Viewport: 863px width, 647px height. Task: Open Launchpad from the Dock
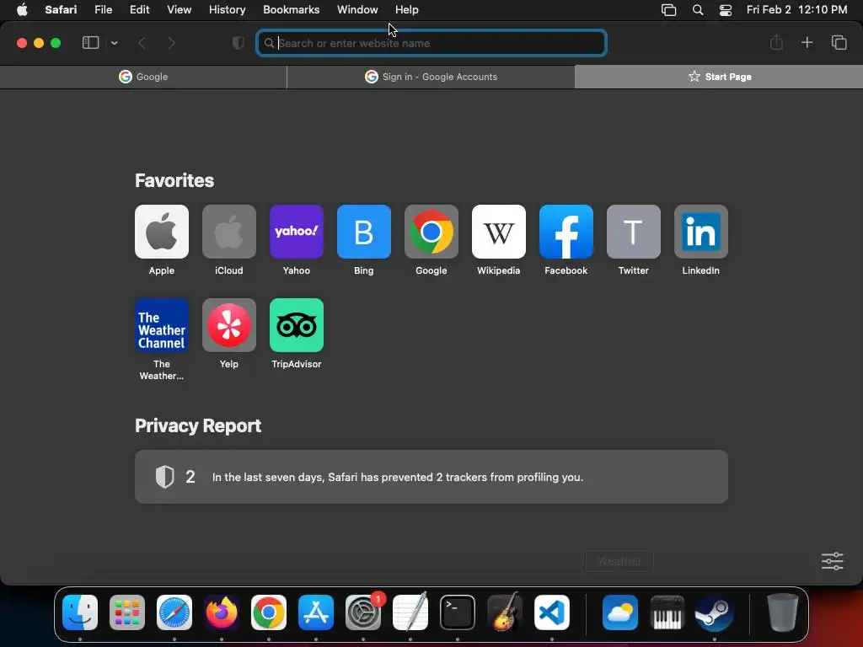127,612
